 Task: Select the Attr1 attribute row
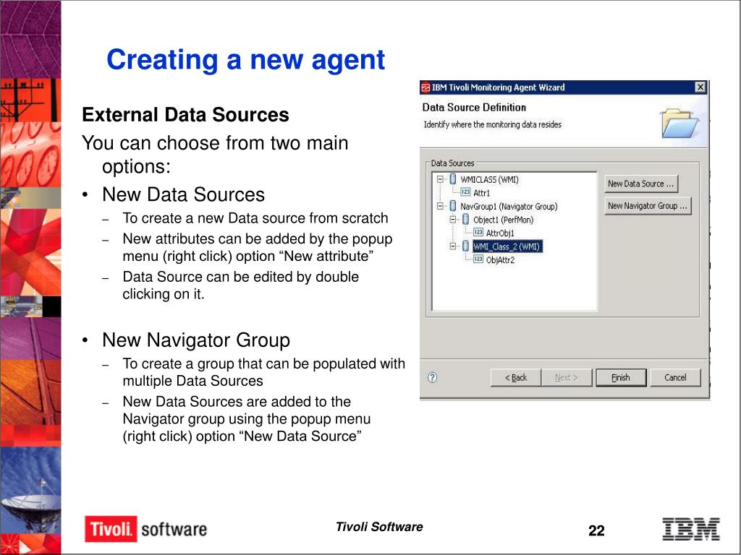tap(481, 193)
